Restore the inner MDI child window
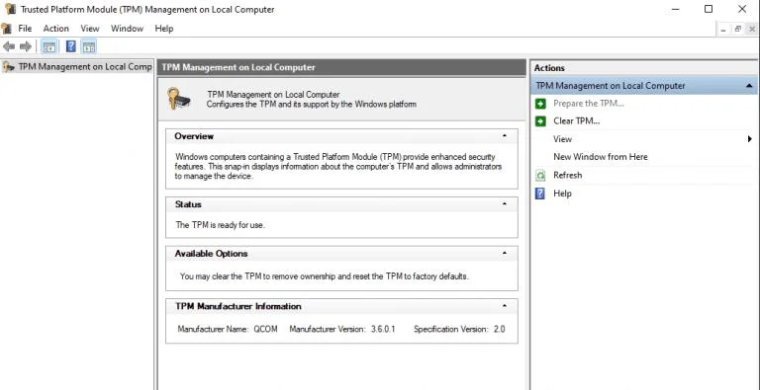This screenshot has width=760, height=390. pyautogui.click(x=737, y=29)
